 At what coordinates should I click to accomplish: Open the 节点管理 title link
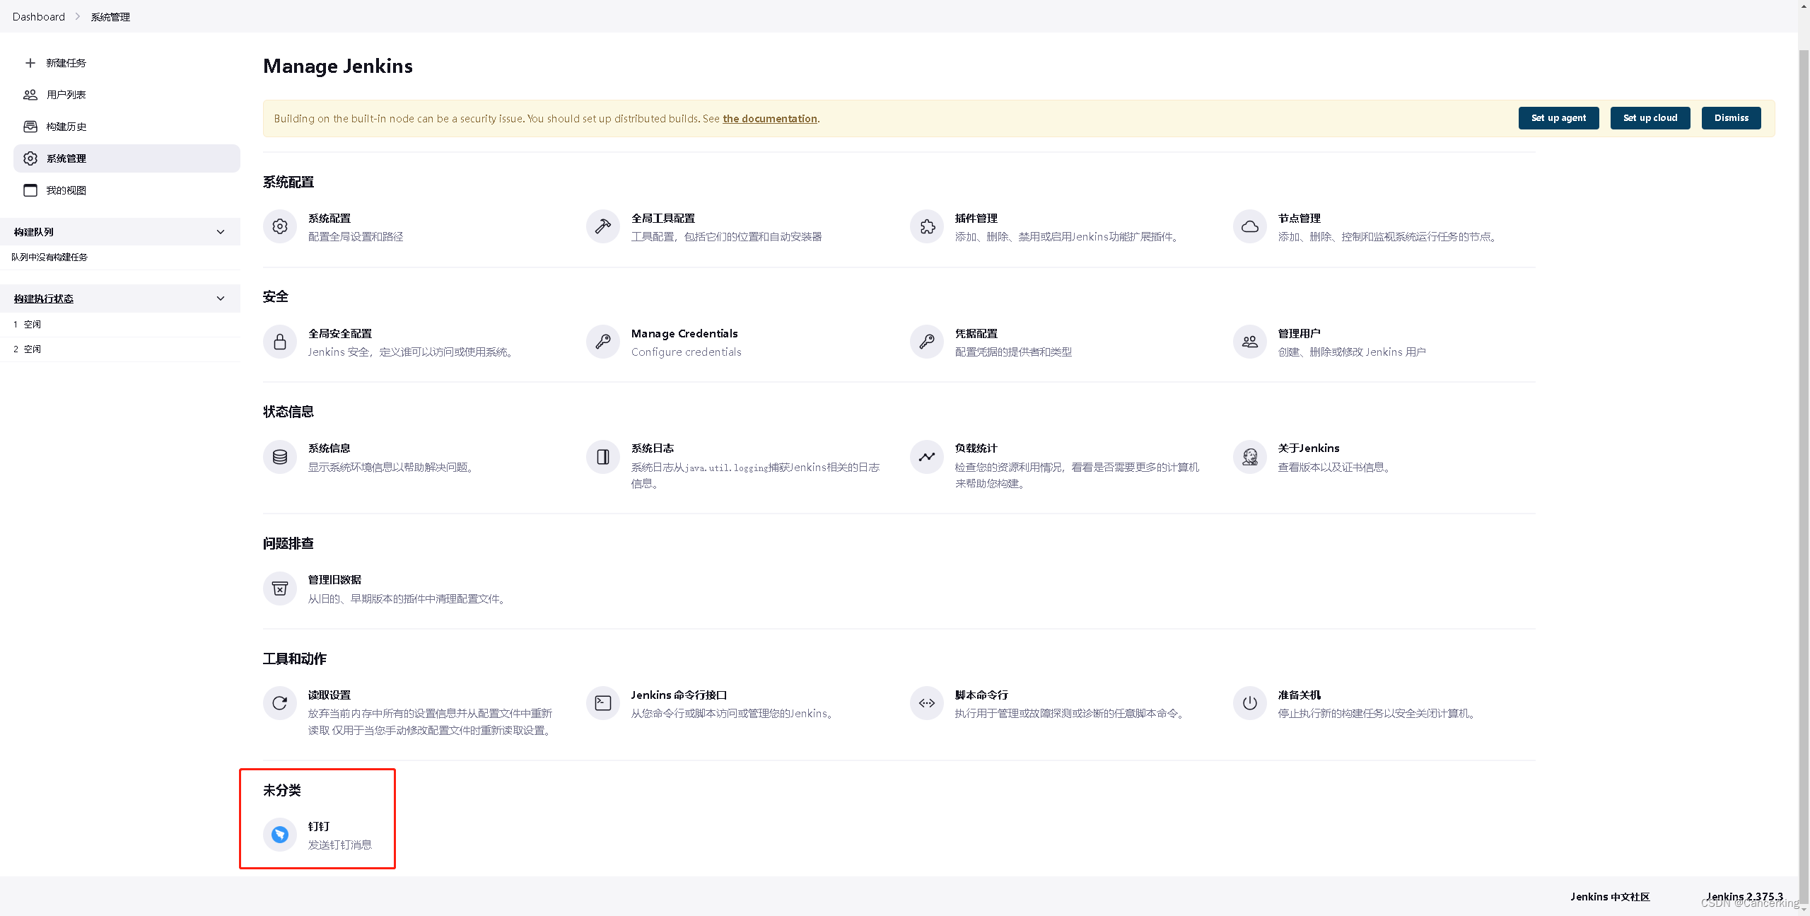[1299, 219]
